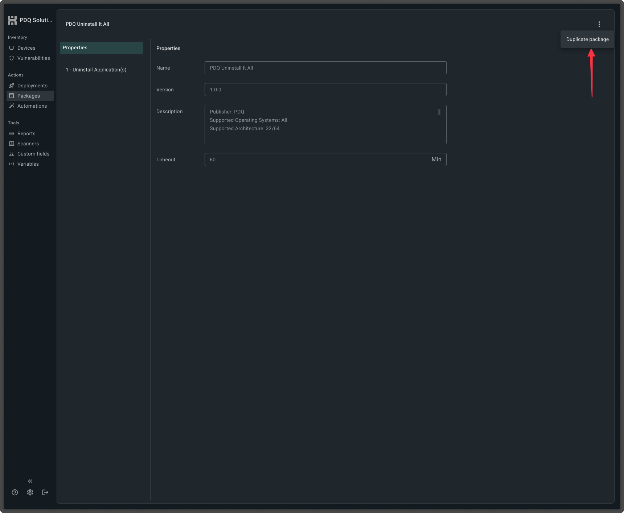
Task: Select the Properties step tab
Action: pyautogui.click(x=101, y=48)
